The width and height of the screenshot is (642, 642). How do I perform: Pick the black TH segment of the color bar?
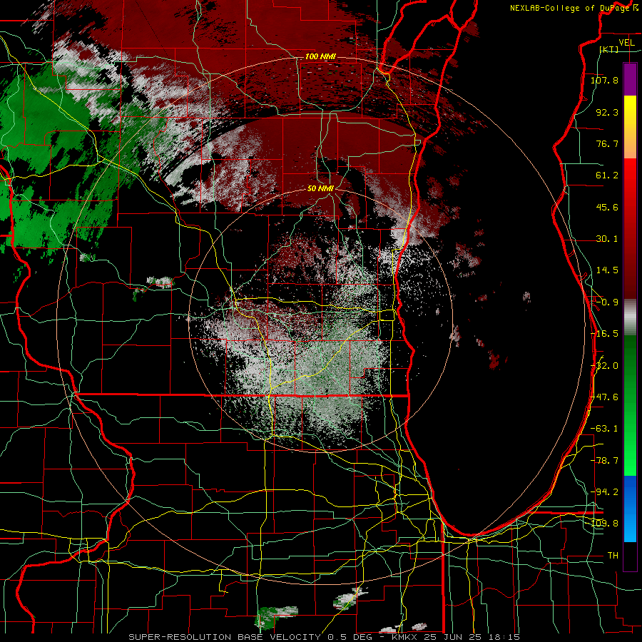point(630,556)
